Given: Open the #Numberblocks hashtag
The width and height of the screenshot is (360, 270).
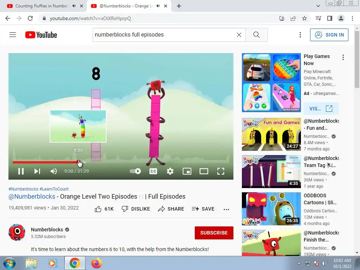Looking at the screenshot, I should (x=24, y=189).
